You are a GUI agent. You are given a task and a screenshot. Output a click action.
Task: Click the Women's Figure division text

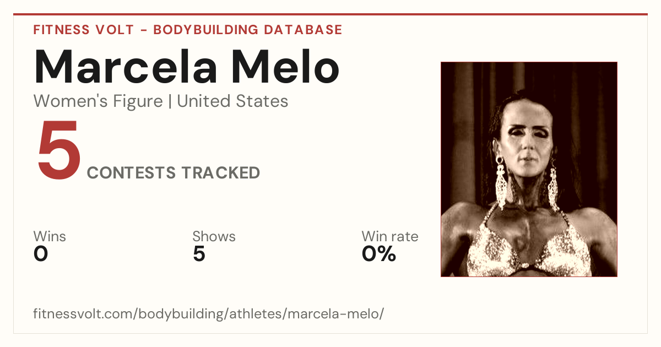98,101
